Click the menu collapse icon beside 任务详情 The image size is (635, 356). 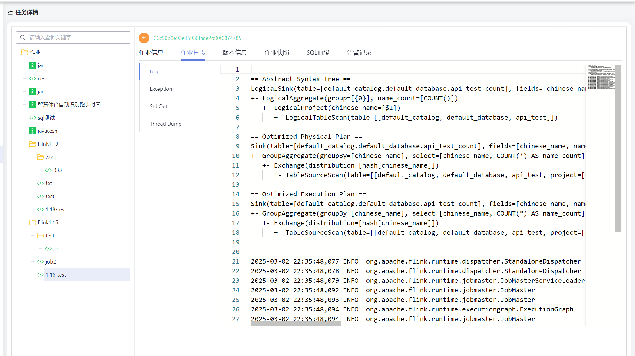[x=10, y=12]
